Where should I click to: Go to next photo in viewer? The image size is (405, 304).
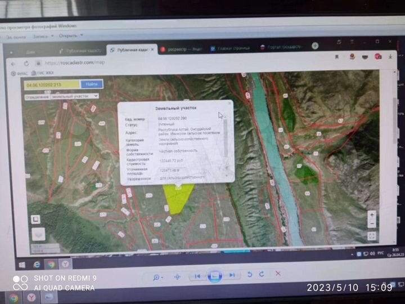tap(232, 275)
